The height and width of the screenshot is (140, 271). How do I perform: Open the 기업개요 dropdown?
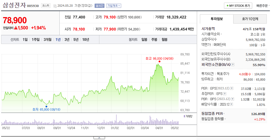pyautogui.click(x=114, y=6)
